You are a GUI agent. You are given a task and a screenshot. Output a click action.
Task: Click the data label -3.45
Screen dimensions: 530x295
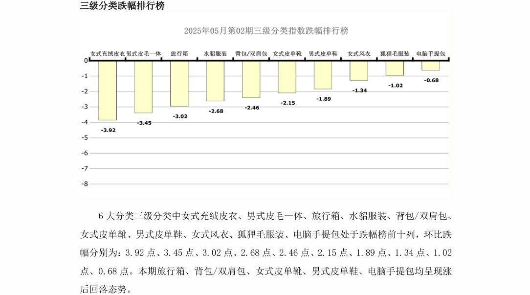[144, 123]
